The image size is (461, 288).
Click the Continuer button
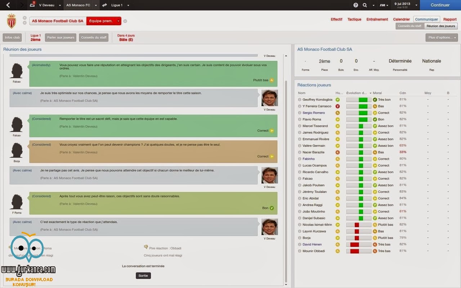(440, 5)
